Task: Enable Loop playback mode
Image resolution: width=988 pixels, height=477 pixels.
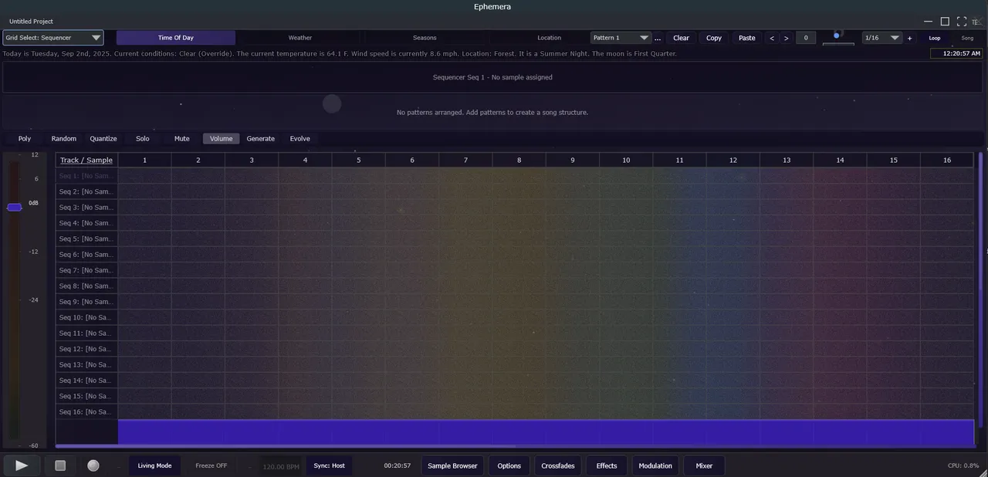Action: (935, 38)
